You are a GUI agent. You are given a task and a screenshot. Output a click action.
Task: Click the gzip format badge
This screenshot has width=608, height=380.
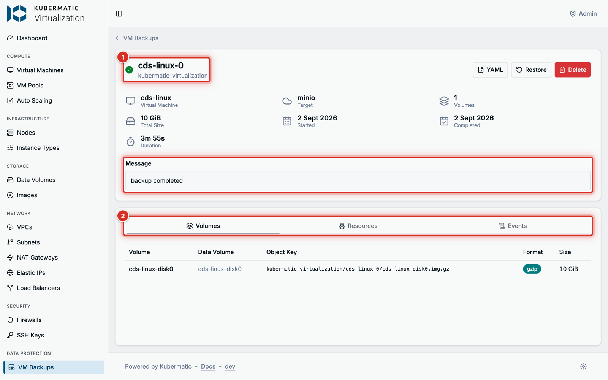[x=532, y=269]
